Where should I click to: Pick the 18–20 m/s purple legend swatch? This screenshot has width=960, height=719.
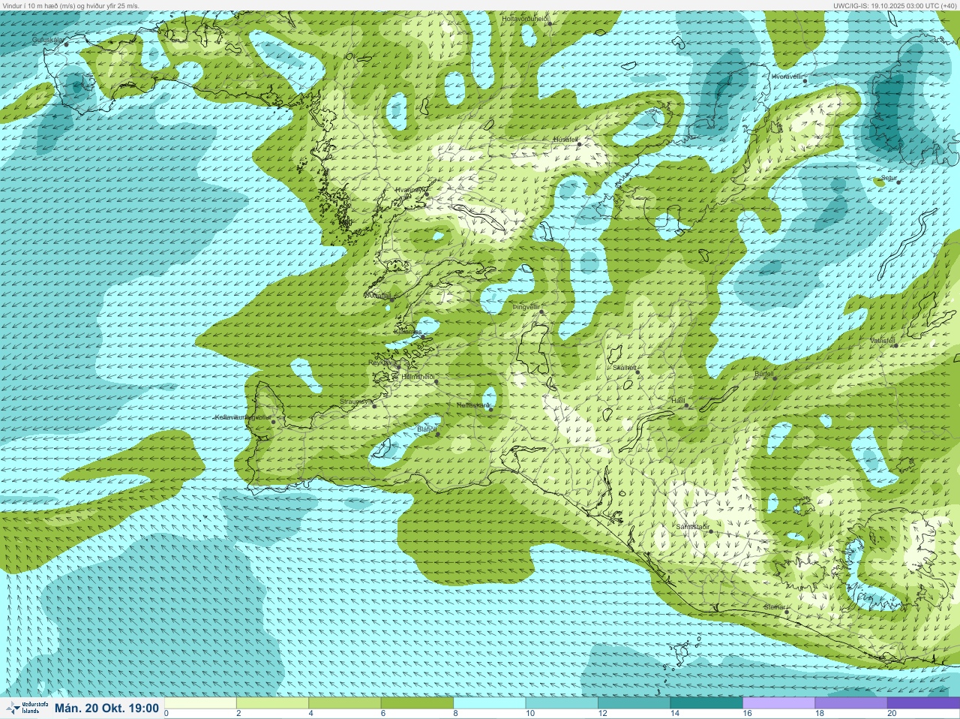tap(850, 703)
